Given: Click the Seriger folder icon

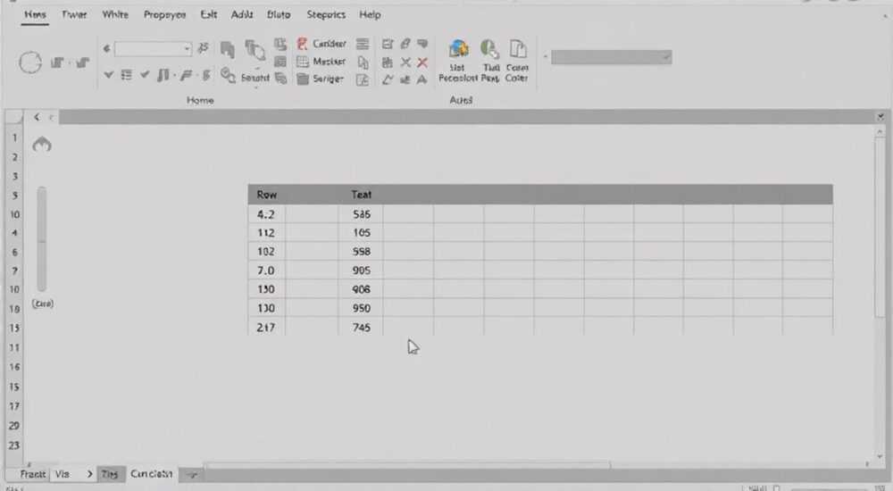Looking at the screenshot, I should point(303,79).
